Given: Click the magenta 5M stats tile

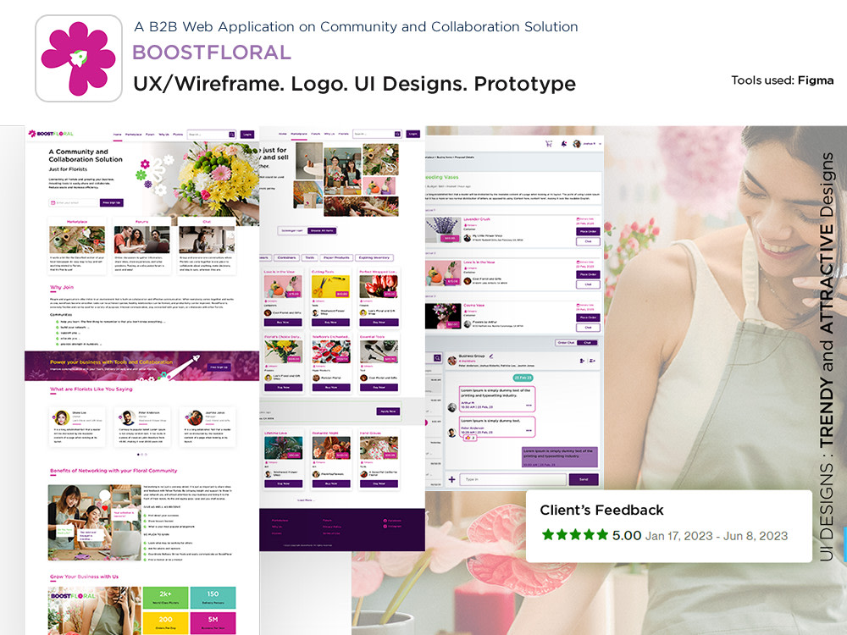Looking at the screenshot, I should coord(213,622).
